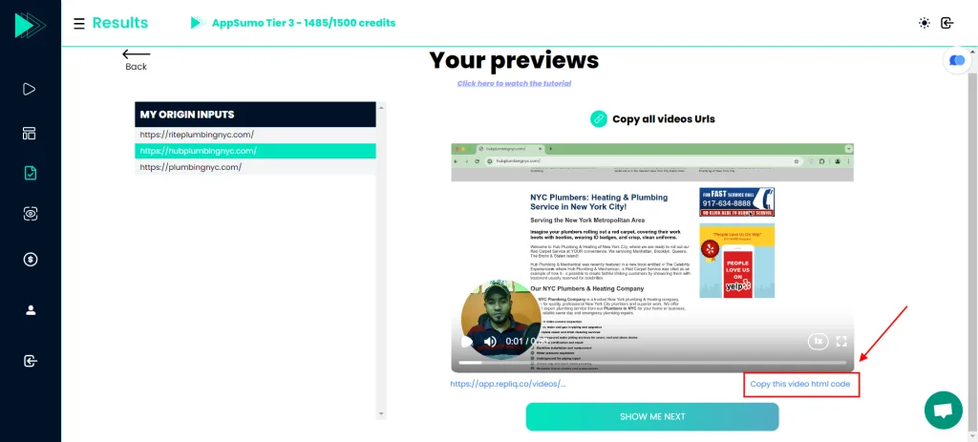This screenshot has width=978, height=442.
Task: Select the results checklist icon in sidebar
Action: [30, 174]
